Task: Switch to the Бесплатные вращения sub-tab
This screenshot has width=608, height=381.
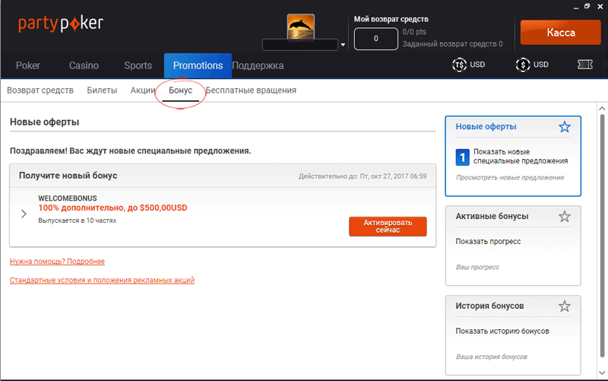Action: 251,90
